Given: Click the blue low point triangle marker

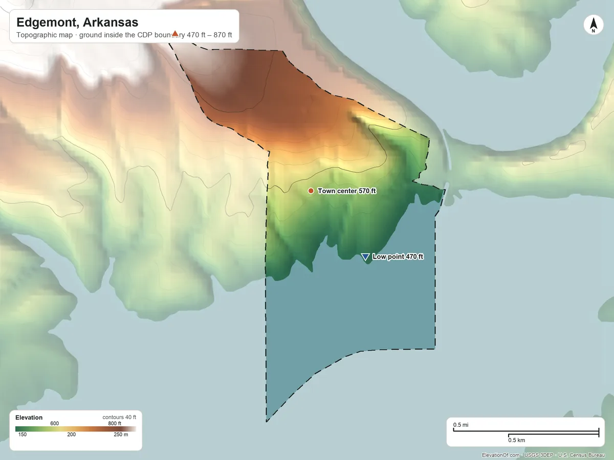Looking at the screenshot, I should 365,257.
